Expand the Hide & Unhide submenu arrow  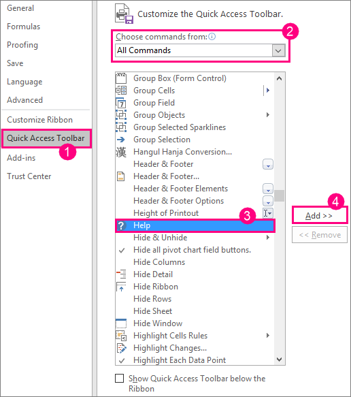(x=268, y=238)
